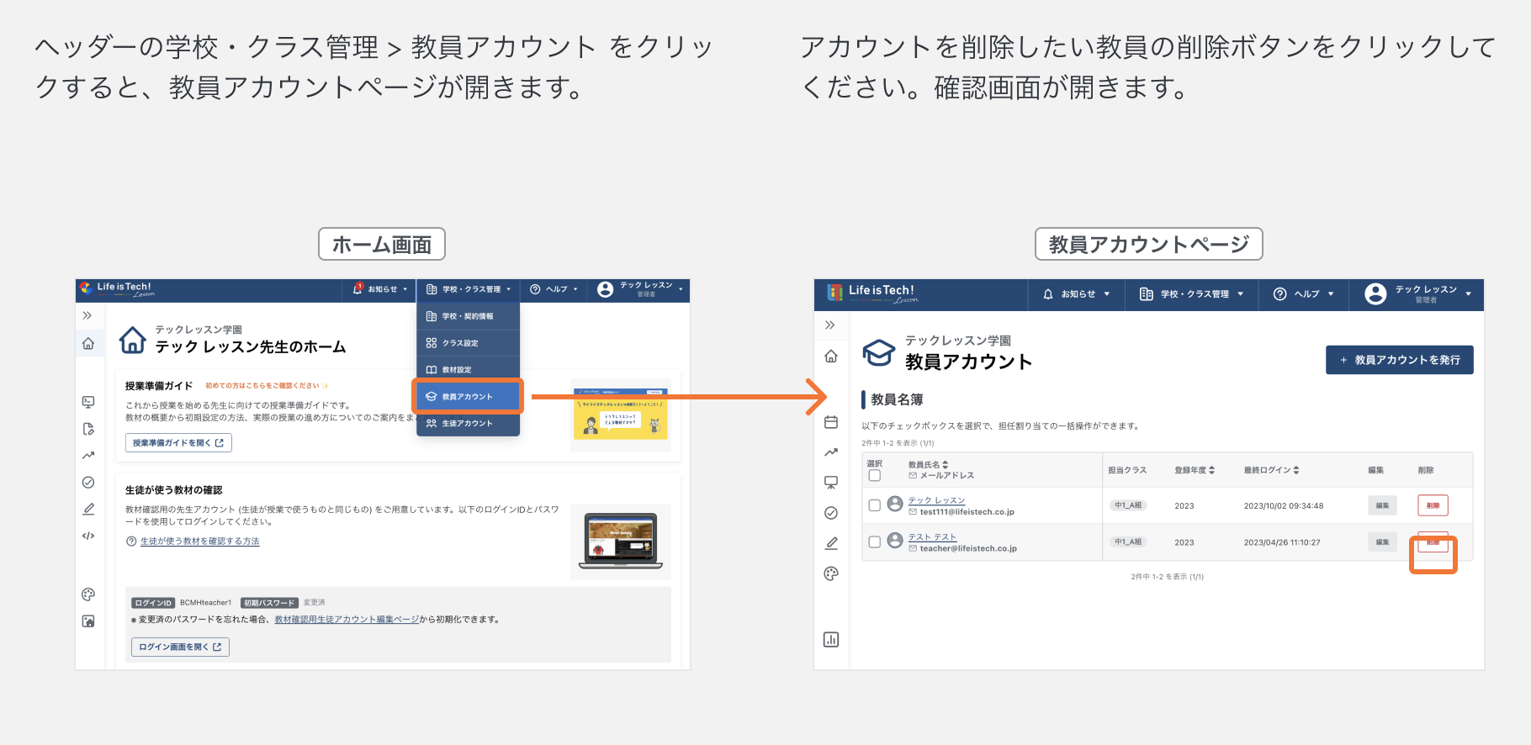Click 削除 for test111@lifeistech.co.jp row
This screenshot has height=745, width=1531.
coord(1433,505)
